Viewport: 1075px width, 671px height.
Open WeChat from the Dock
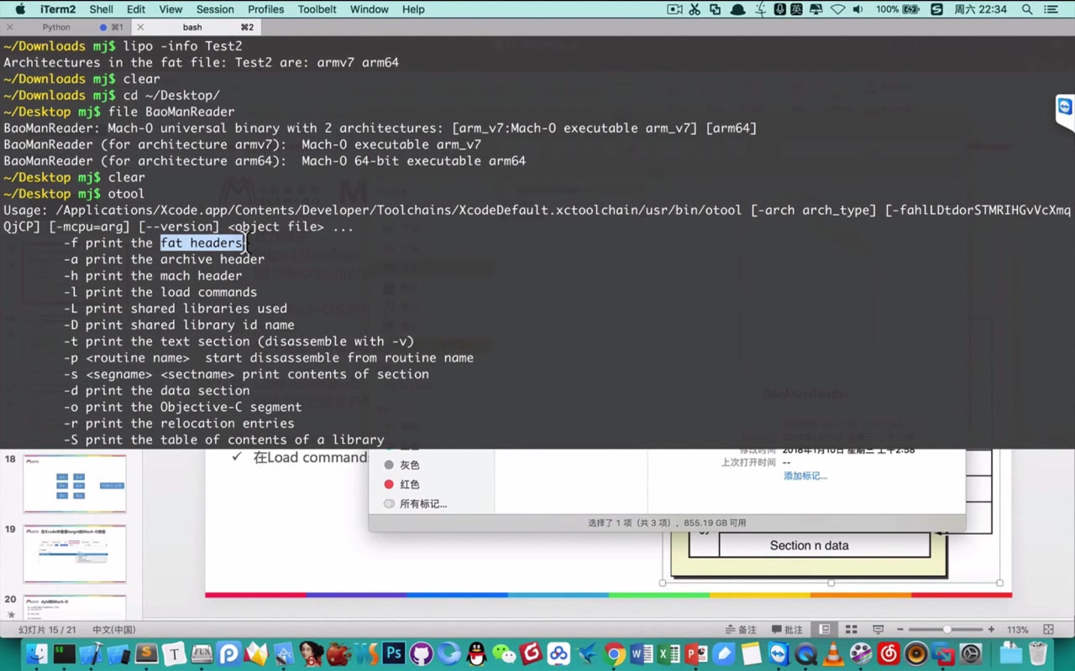tap(504, 654)
